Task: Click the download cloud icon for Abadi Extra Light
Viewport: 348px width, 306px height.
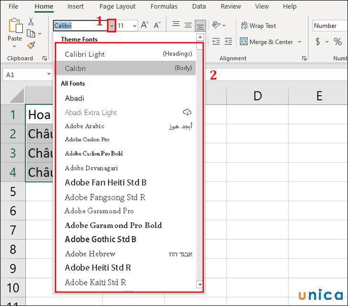Action: point(187,112)
